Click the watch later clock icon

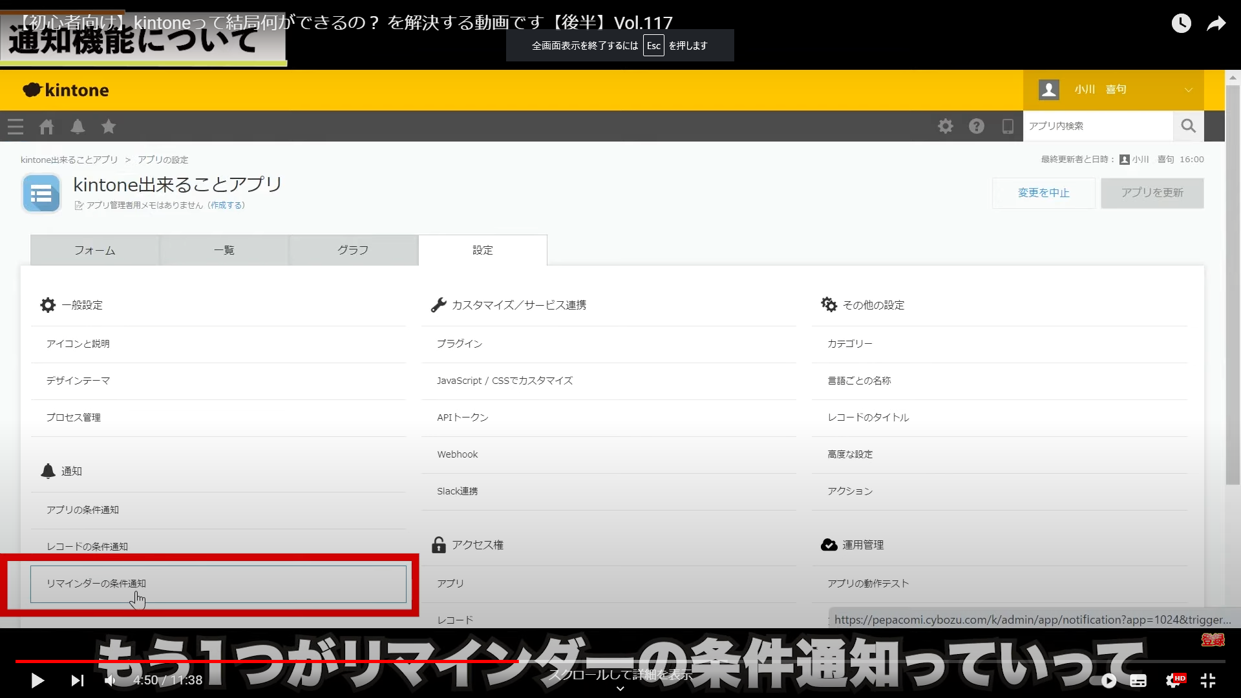1181,24
